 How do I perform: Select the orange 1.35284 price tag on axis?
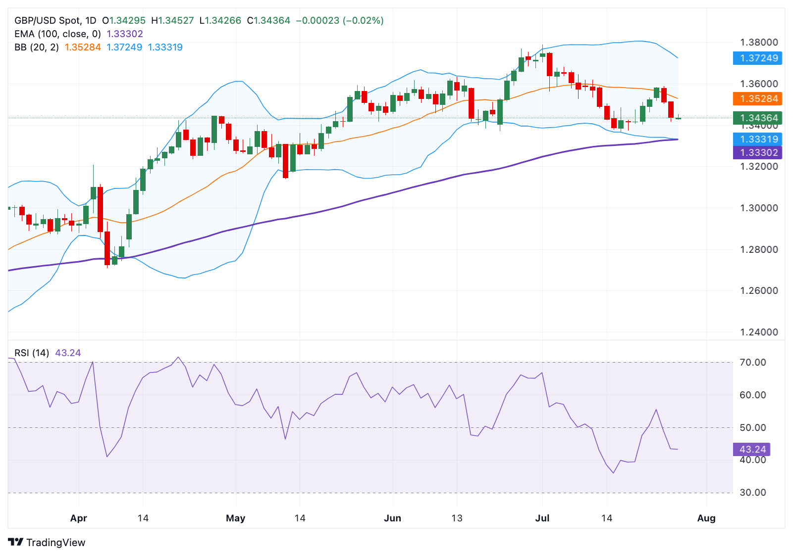[x=758, y=98]
